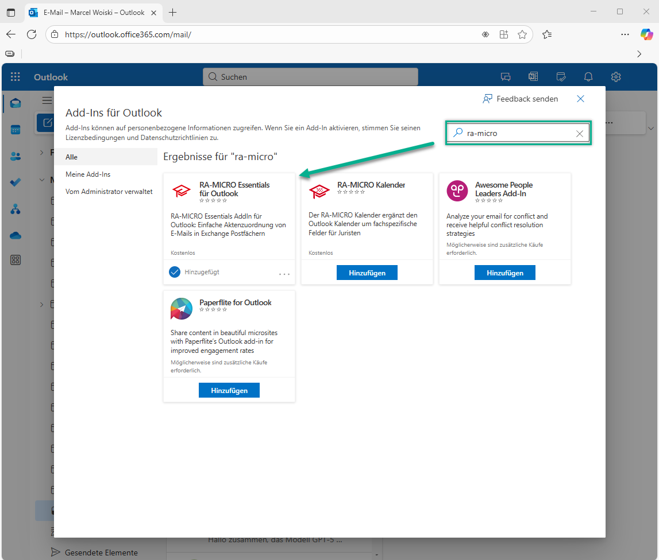
Task: Add Paperflite for Outlook add-in
Action: coord(229,390)
